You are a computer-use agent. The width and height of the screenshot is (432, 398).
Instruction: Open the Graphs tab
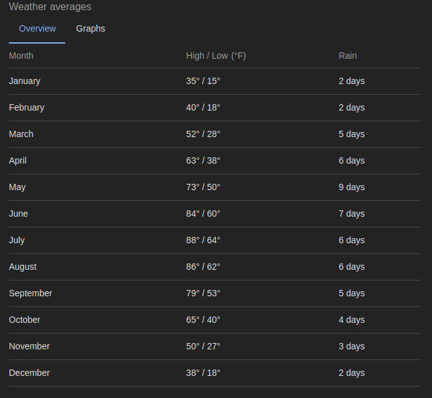[x=90, y=28]
